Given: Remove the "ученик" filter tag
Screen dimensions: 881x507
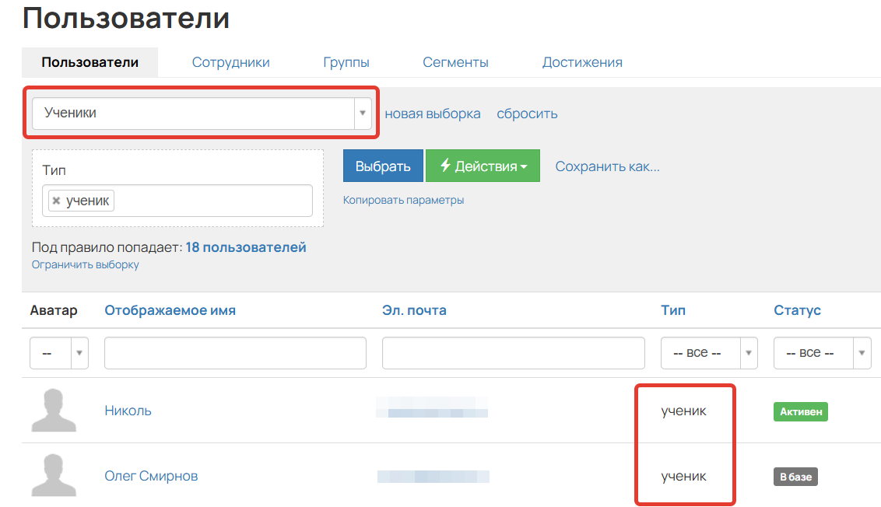Looking at the screenshot, I should point(55,200).
